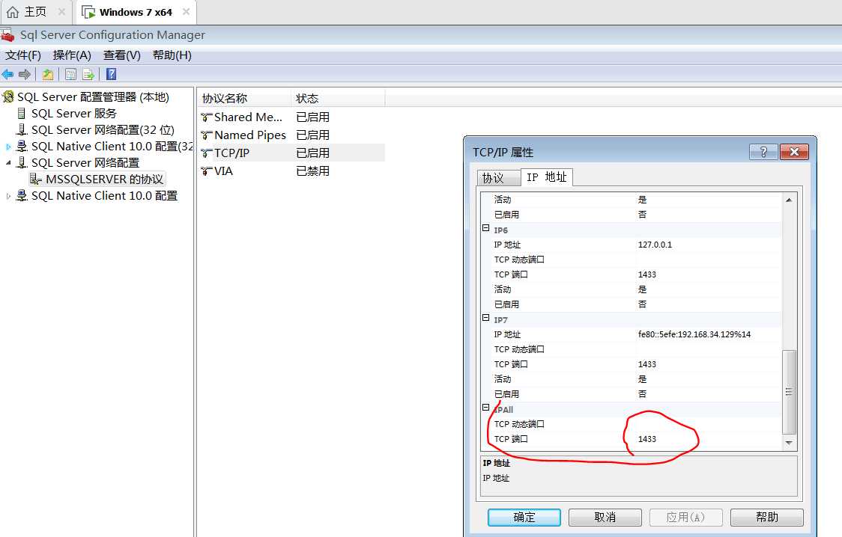Screen dimensions: 842x537
Task: Select SQL Server 服务 in the tree
Action: [x=73, y=114]
